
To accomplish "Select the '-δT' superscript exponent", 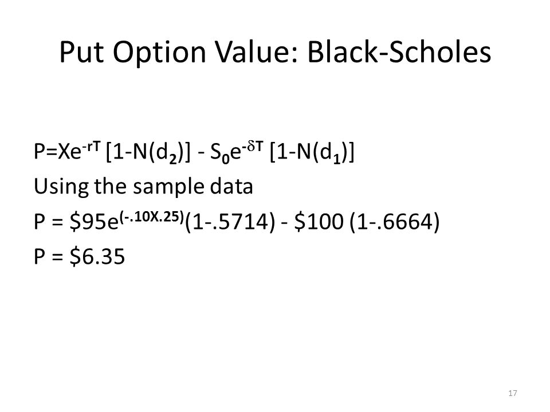I will [x=252, y=146].
